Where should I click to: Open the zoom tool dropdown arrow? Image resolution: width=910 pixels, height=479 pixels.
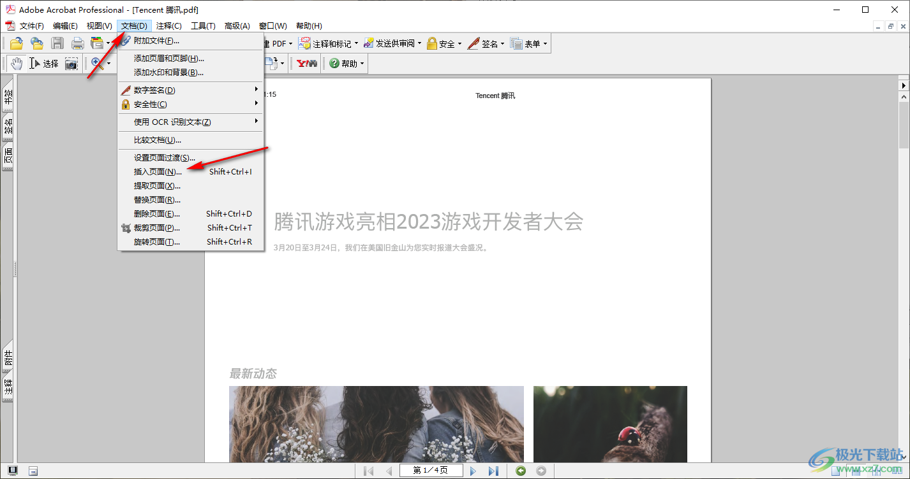click(x=108, y=63)
